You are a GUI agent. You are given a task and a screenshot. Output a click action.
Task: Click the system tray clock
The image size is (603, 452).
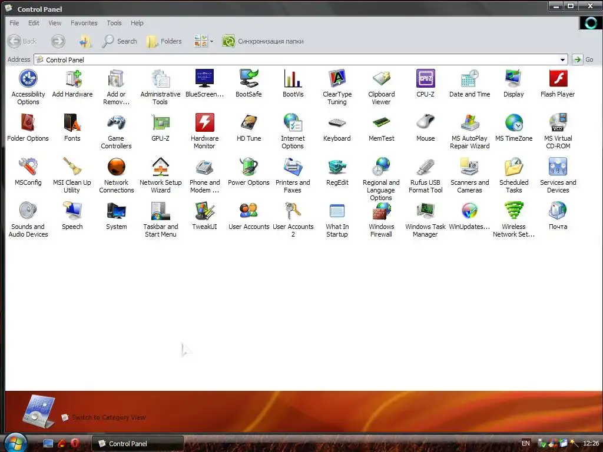591,443
